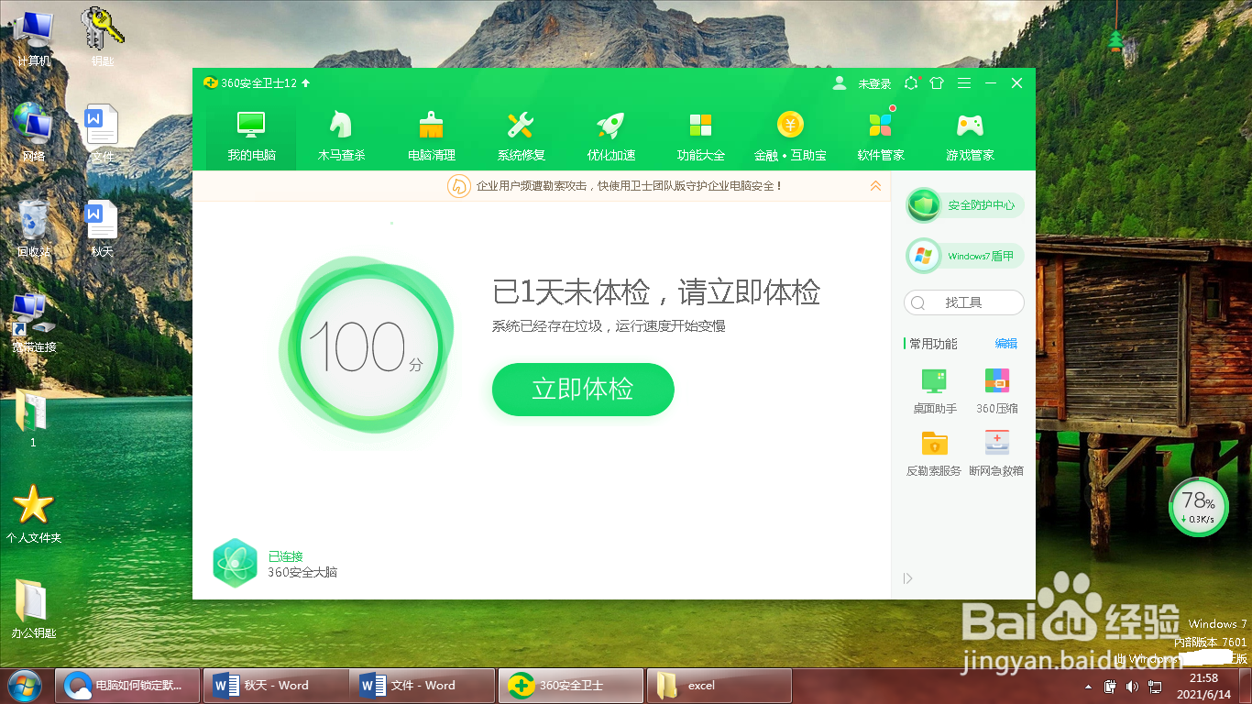Minimize the 360安全卫士 window
Viewport: 1252px width, 704px height.
(991, 82)
